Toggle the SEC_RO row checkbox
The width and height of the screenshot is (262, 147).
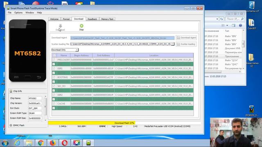pos(54,86)
